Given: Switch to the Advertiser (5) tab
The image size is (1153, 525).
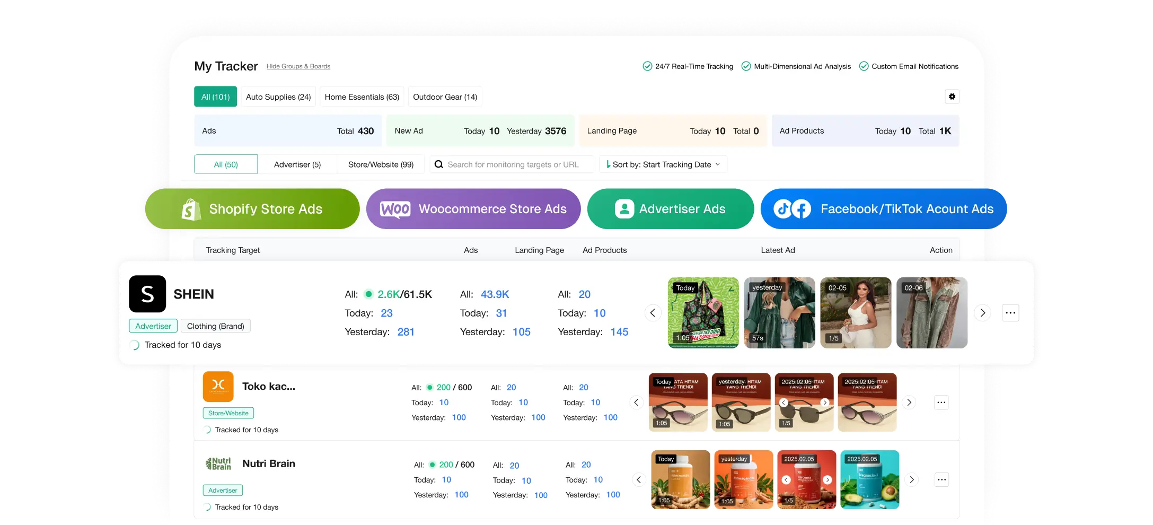Looking at the screenshot, I should (x=297, y=164).
